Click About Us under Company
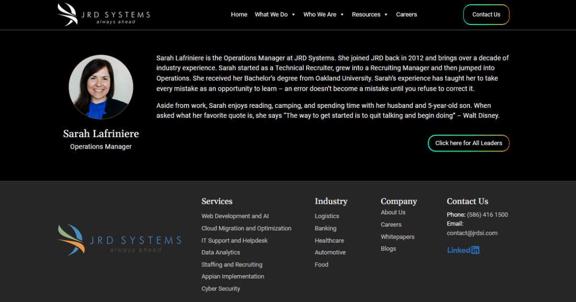Image resolution: width=576 pixels, height=302 pixels. 393,212
